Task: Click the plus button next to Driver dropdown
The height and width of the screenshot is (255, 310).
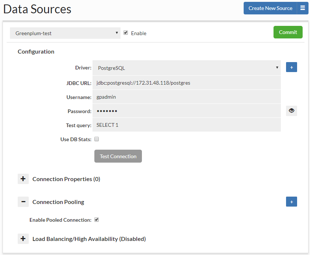Action: pyautogui.click(x=292, y=67)
